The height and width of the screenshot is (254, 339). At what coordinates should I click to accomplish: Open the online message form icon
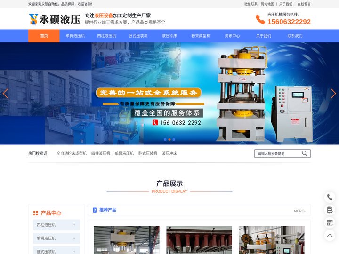[330, 210]
